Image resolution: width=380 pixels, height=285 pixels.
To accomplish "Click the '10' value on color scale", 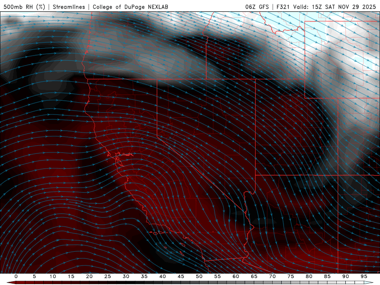I will [53, 276].
